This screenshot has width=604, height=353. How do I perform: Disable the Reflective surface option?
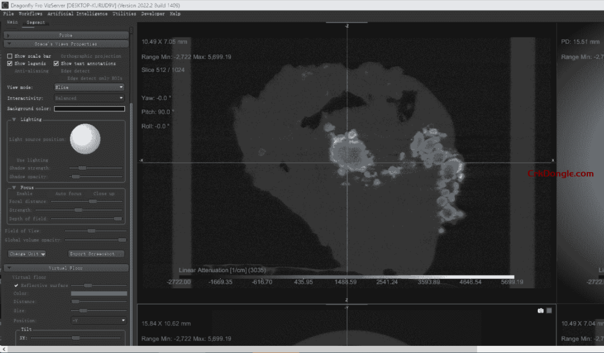coord(17,285)
